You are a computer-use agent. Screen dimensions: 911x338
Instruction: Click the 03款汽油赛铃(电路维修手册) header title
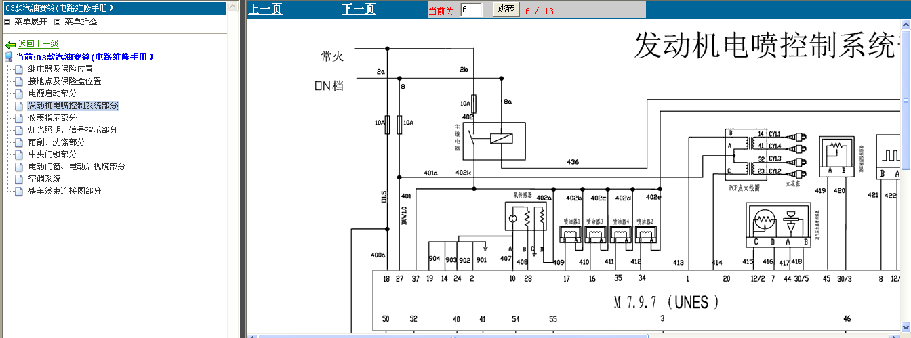coord(59,8)
